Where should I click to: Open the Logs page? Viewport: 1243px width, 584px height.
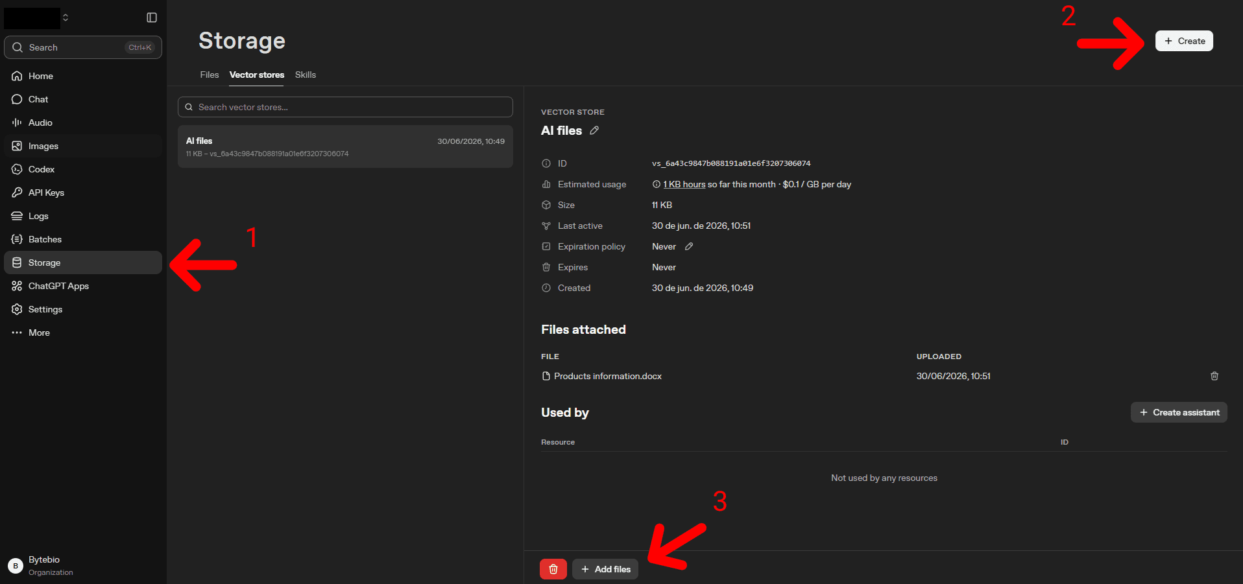click(83, 216)
